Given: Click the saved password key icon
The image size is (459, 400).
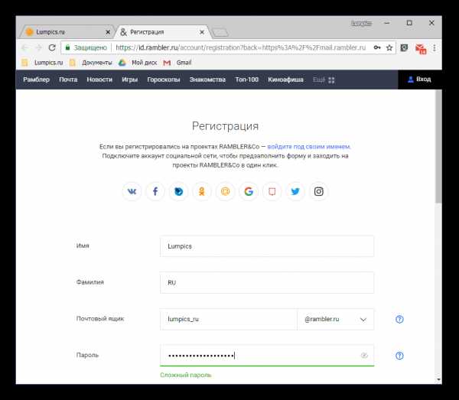Looking at the screenshot, I should [x=377, y=47].
